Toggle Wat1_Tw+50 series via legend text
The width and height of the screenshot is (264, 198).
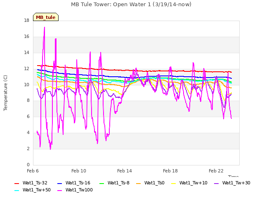pyautogui.click(x=37, y=190)
